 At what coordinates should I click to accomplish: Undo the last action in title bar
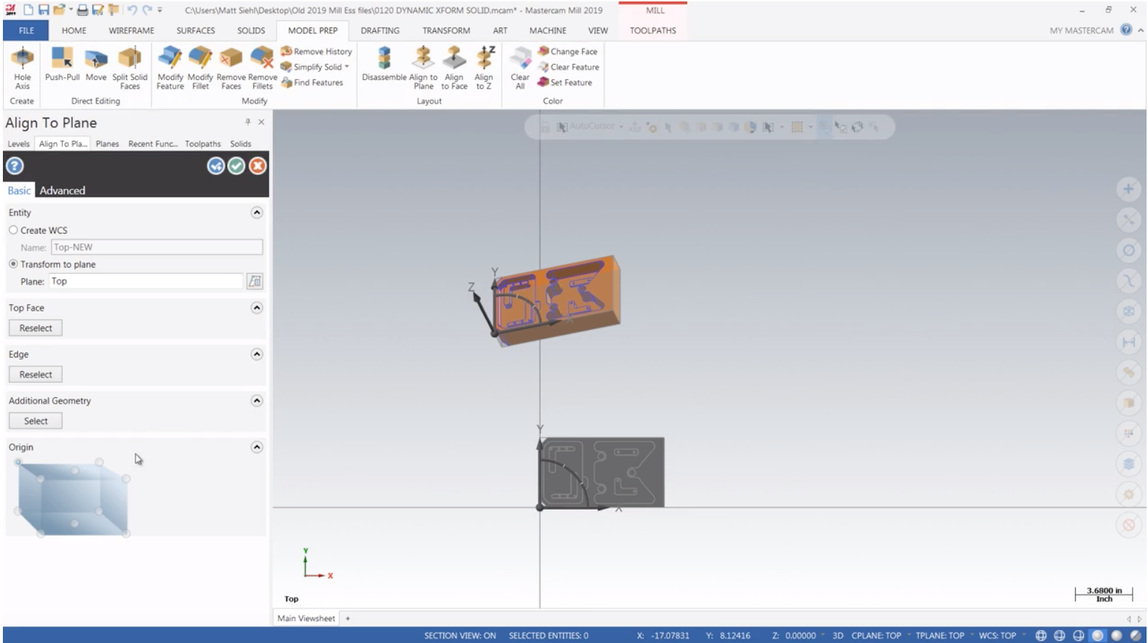pyautogui.click(x=132, y=10)
